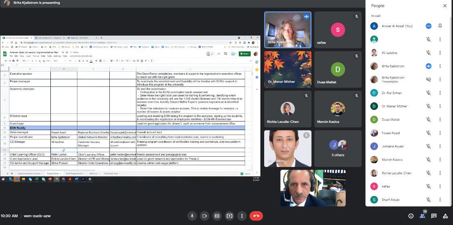Screen dimensions: 453x225
Task: Open comment history icon beside Share button
Action: coord(225,54)
